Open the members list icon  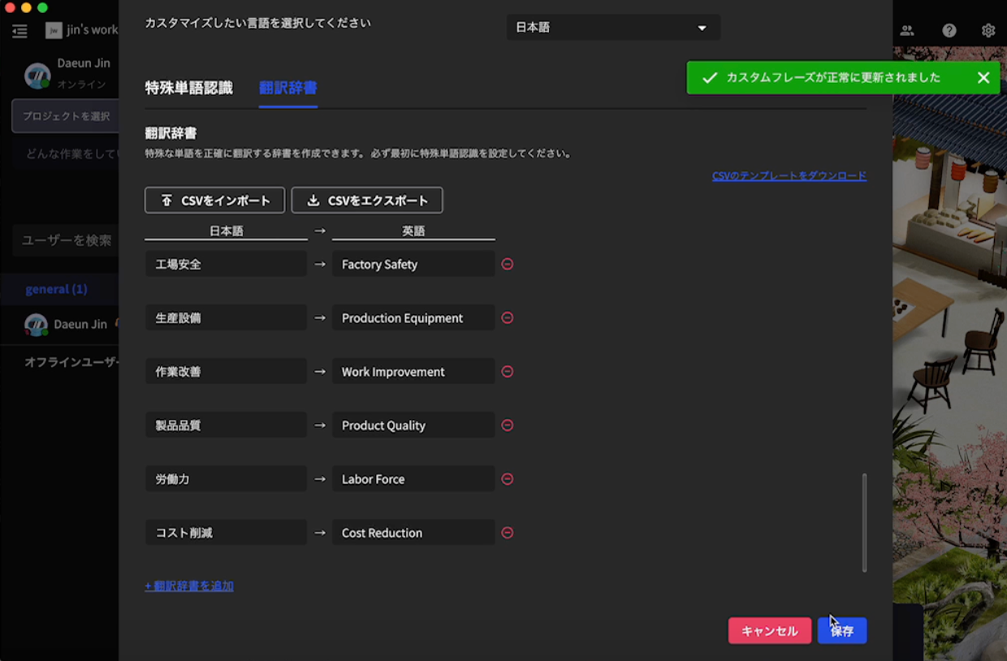point(908,30)
